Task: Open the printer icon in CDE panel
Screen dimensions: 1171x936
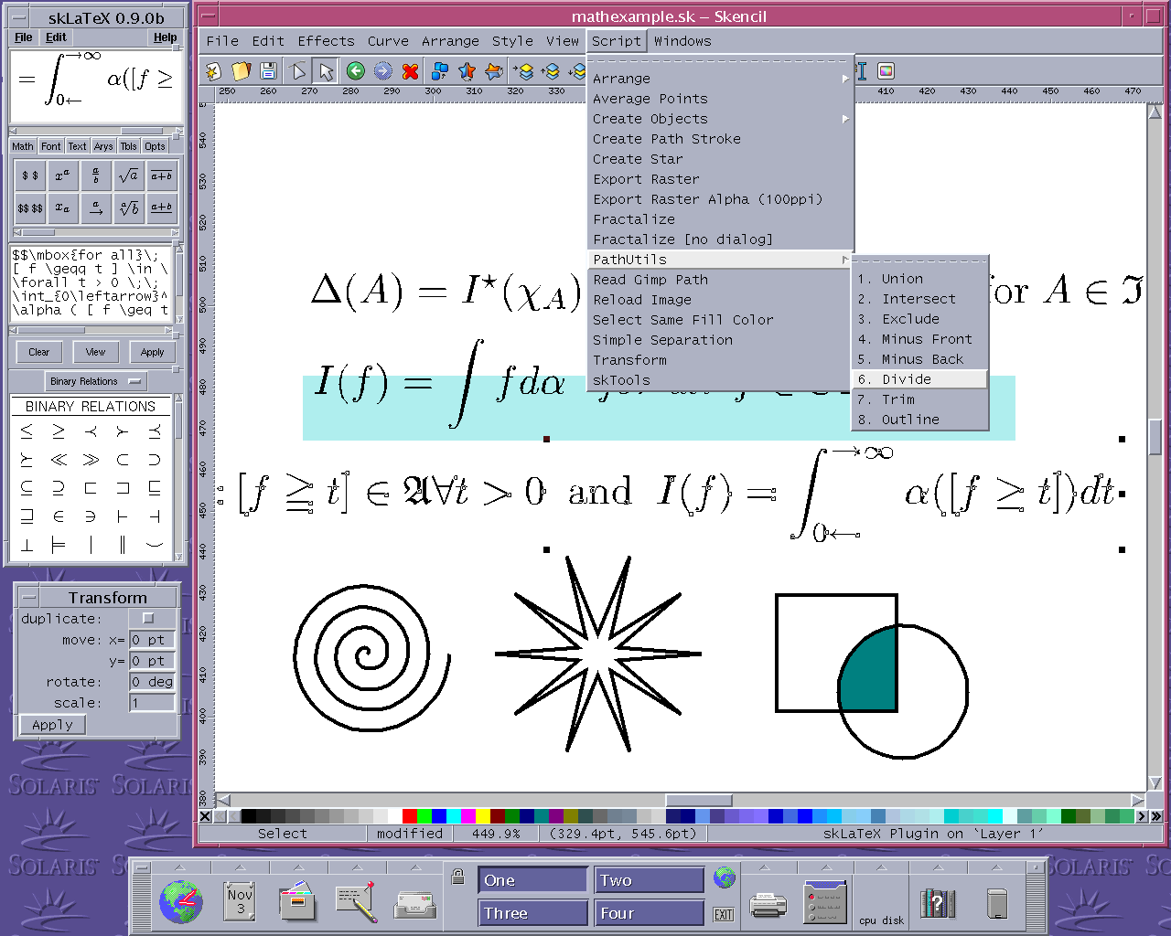Action: coord(768,905)
